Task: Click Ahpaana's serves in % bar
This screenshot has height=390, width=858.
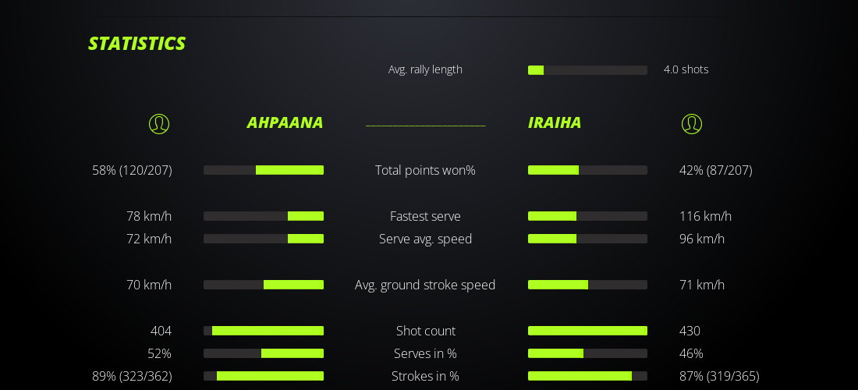Action: point(264,353)
